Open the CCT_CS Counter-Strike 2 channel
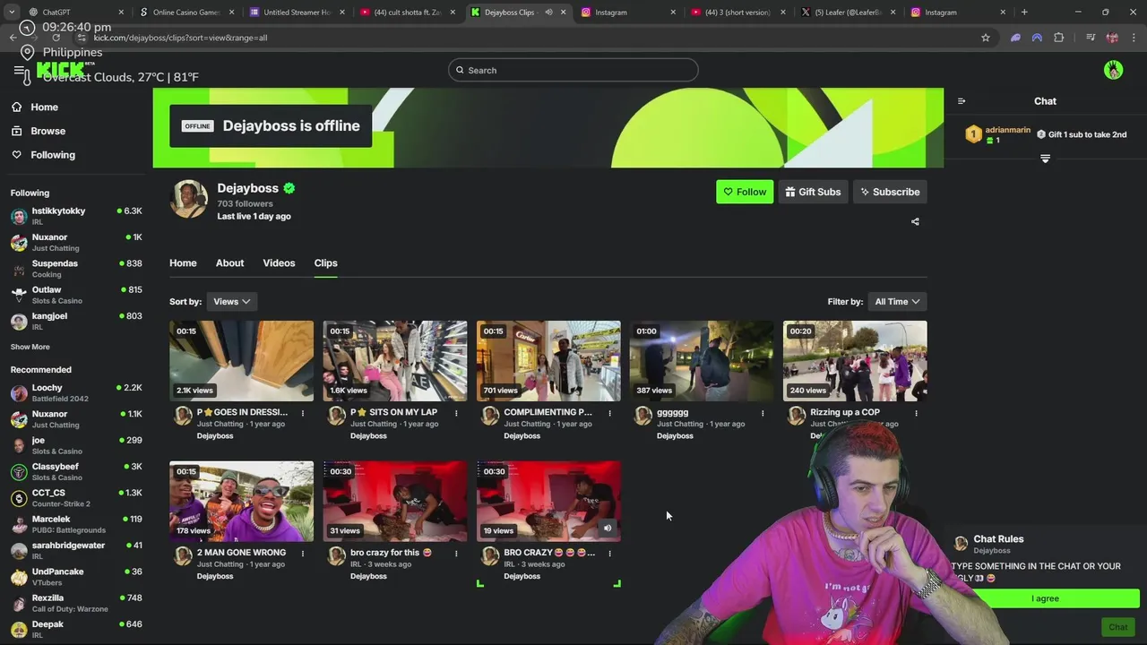This screenshot has width=1147, height=645. coord(76,497)
